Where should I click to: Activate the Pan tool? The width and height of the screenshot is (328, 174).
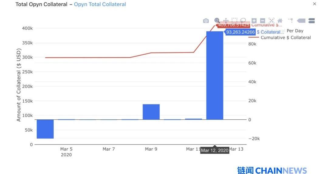pos(226,21)
